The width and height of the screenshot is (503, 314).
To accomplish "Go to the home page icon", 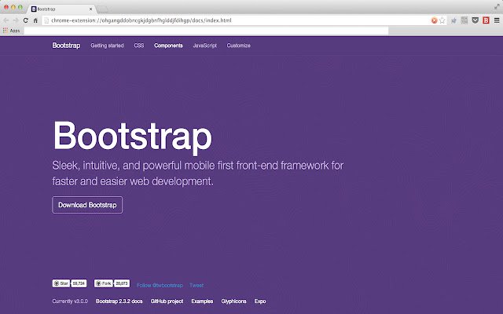I will coord(35,20).
